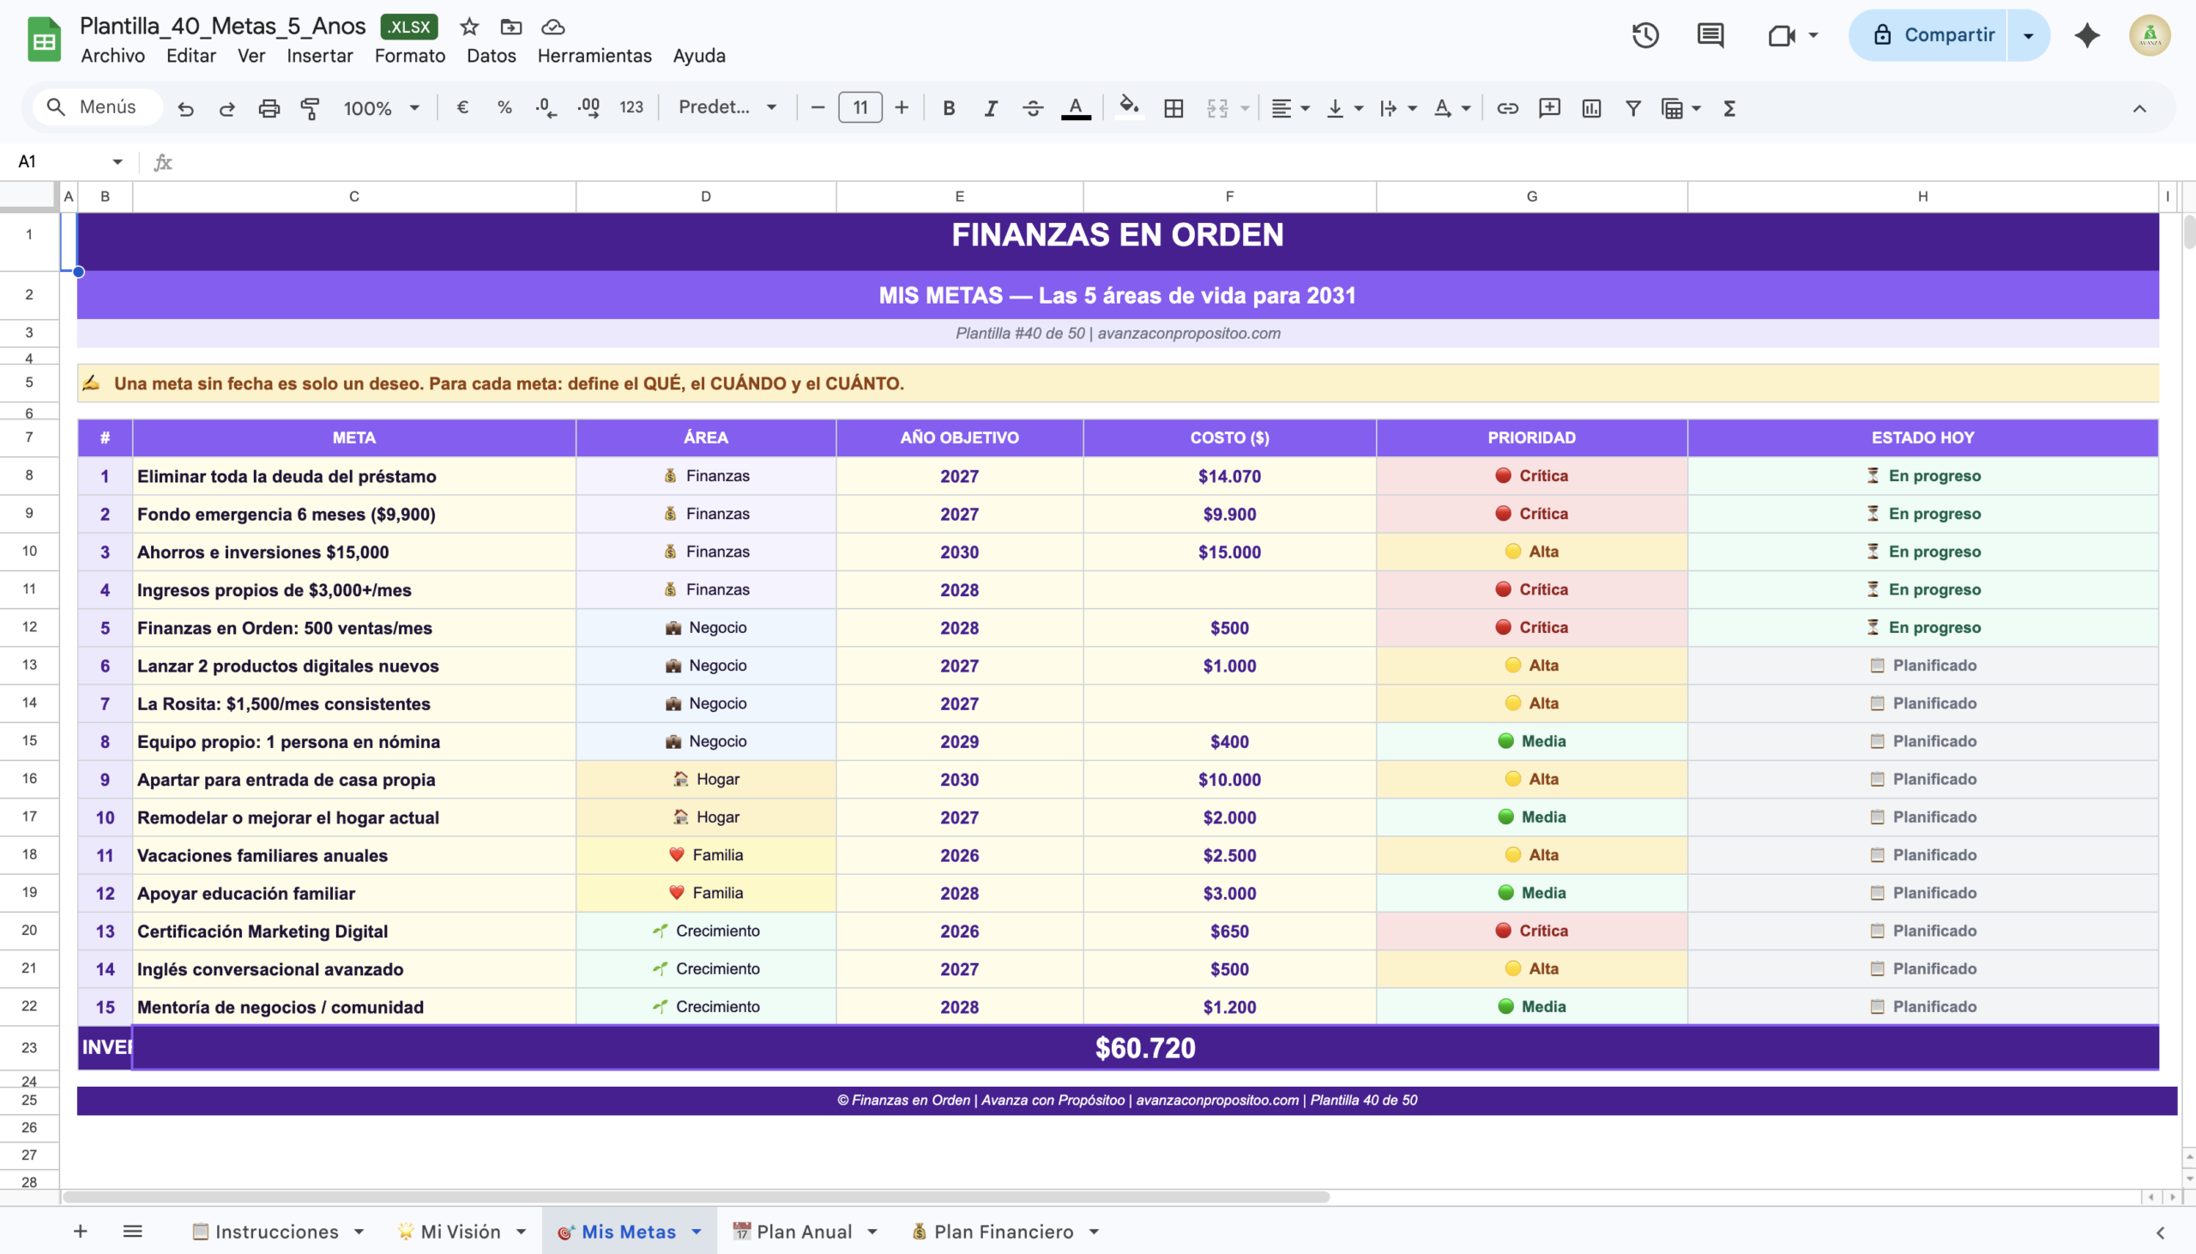Toggle strikethrough formatting
The height and width of the screenshot is (1254, 2196).
tap(1033, 108)
